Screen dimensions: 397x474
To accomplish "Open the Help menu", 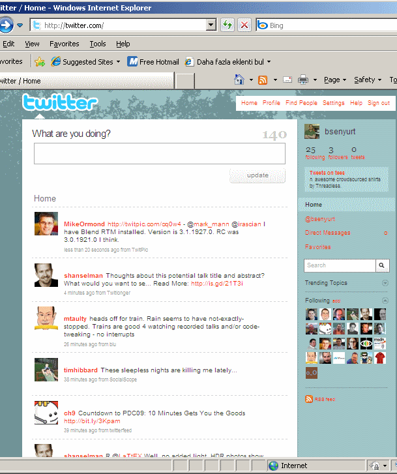I will click(x=123, y=44).
